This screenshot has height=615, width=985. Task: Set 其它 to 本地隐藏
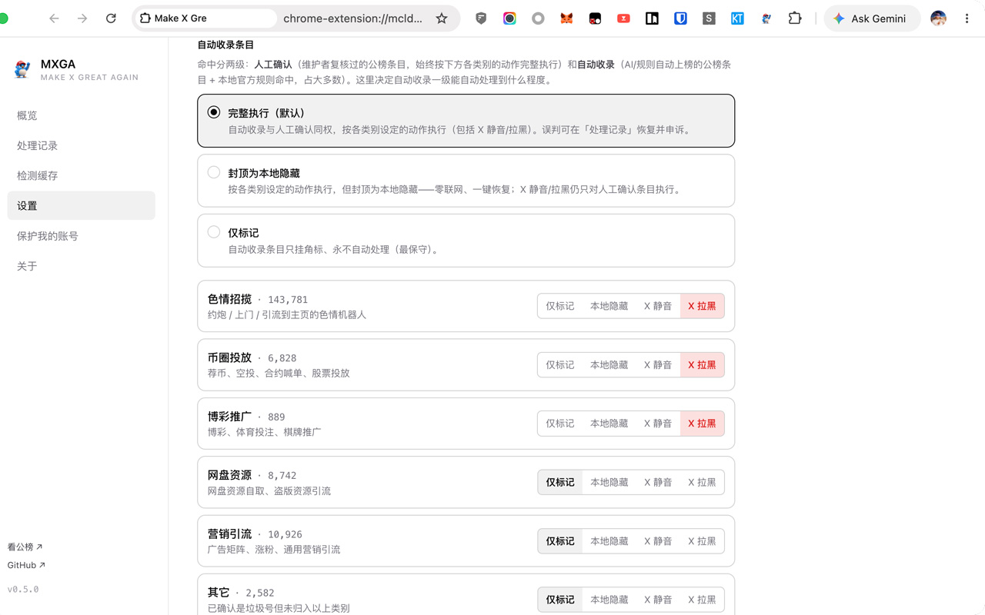[x=609, y=600]
